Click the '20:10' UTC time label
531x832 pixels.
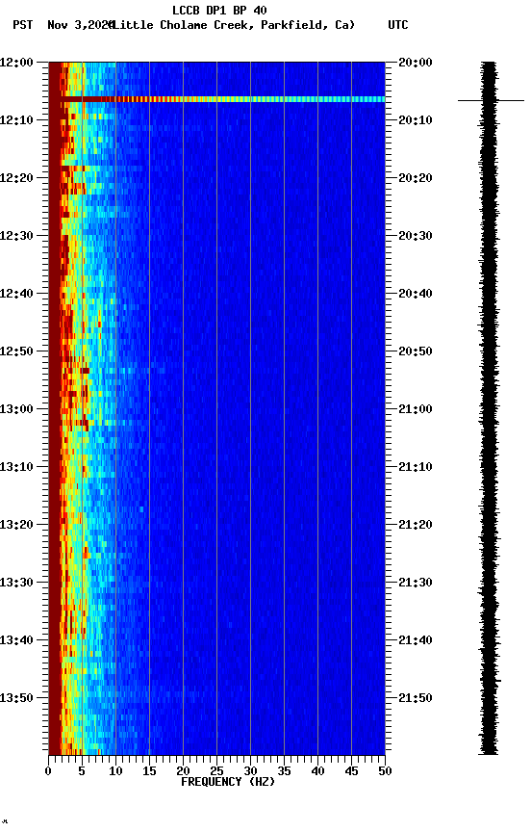416,120
